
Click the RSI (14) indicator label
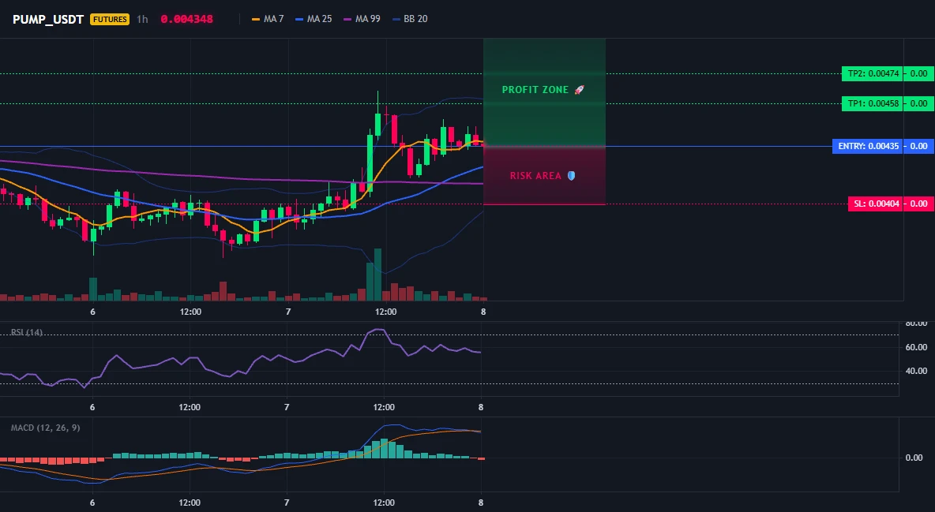coord(27,332)
